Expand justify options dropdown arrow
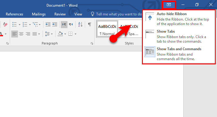Viewport: 217px width, 117px height. (39, 34)
